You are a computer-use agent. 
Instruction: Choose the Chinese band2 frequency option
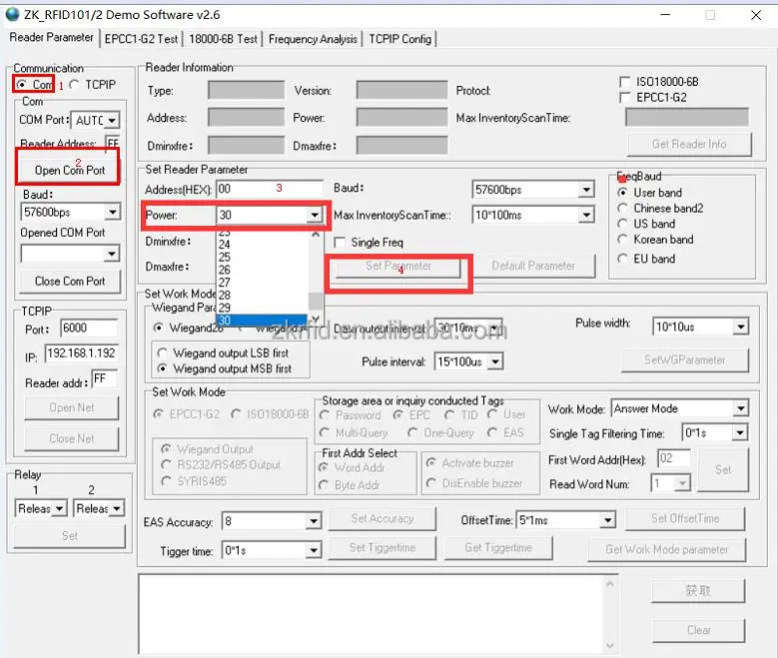click(623, 209)
